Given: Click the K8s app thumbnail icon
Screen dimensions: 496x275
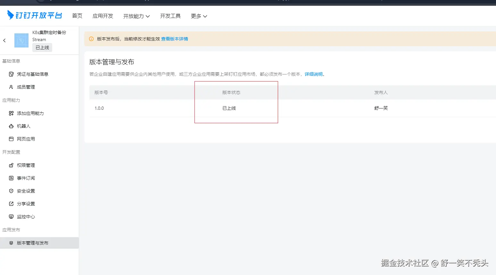Looking at the screenshot, I should [21, 40].
